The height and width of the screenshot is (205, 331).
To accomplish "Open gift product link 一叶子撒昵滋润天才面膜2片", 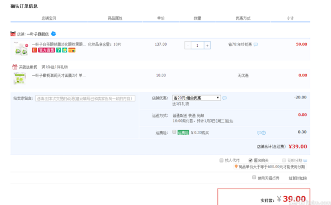I will click(x=58, y=75).
